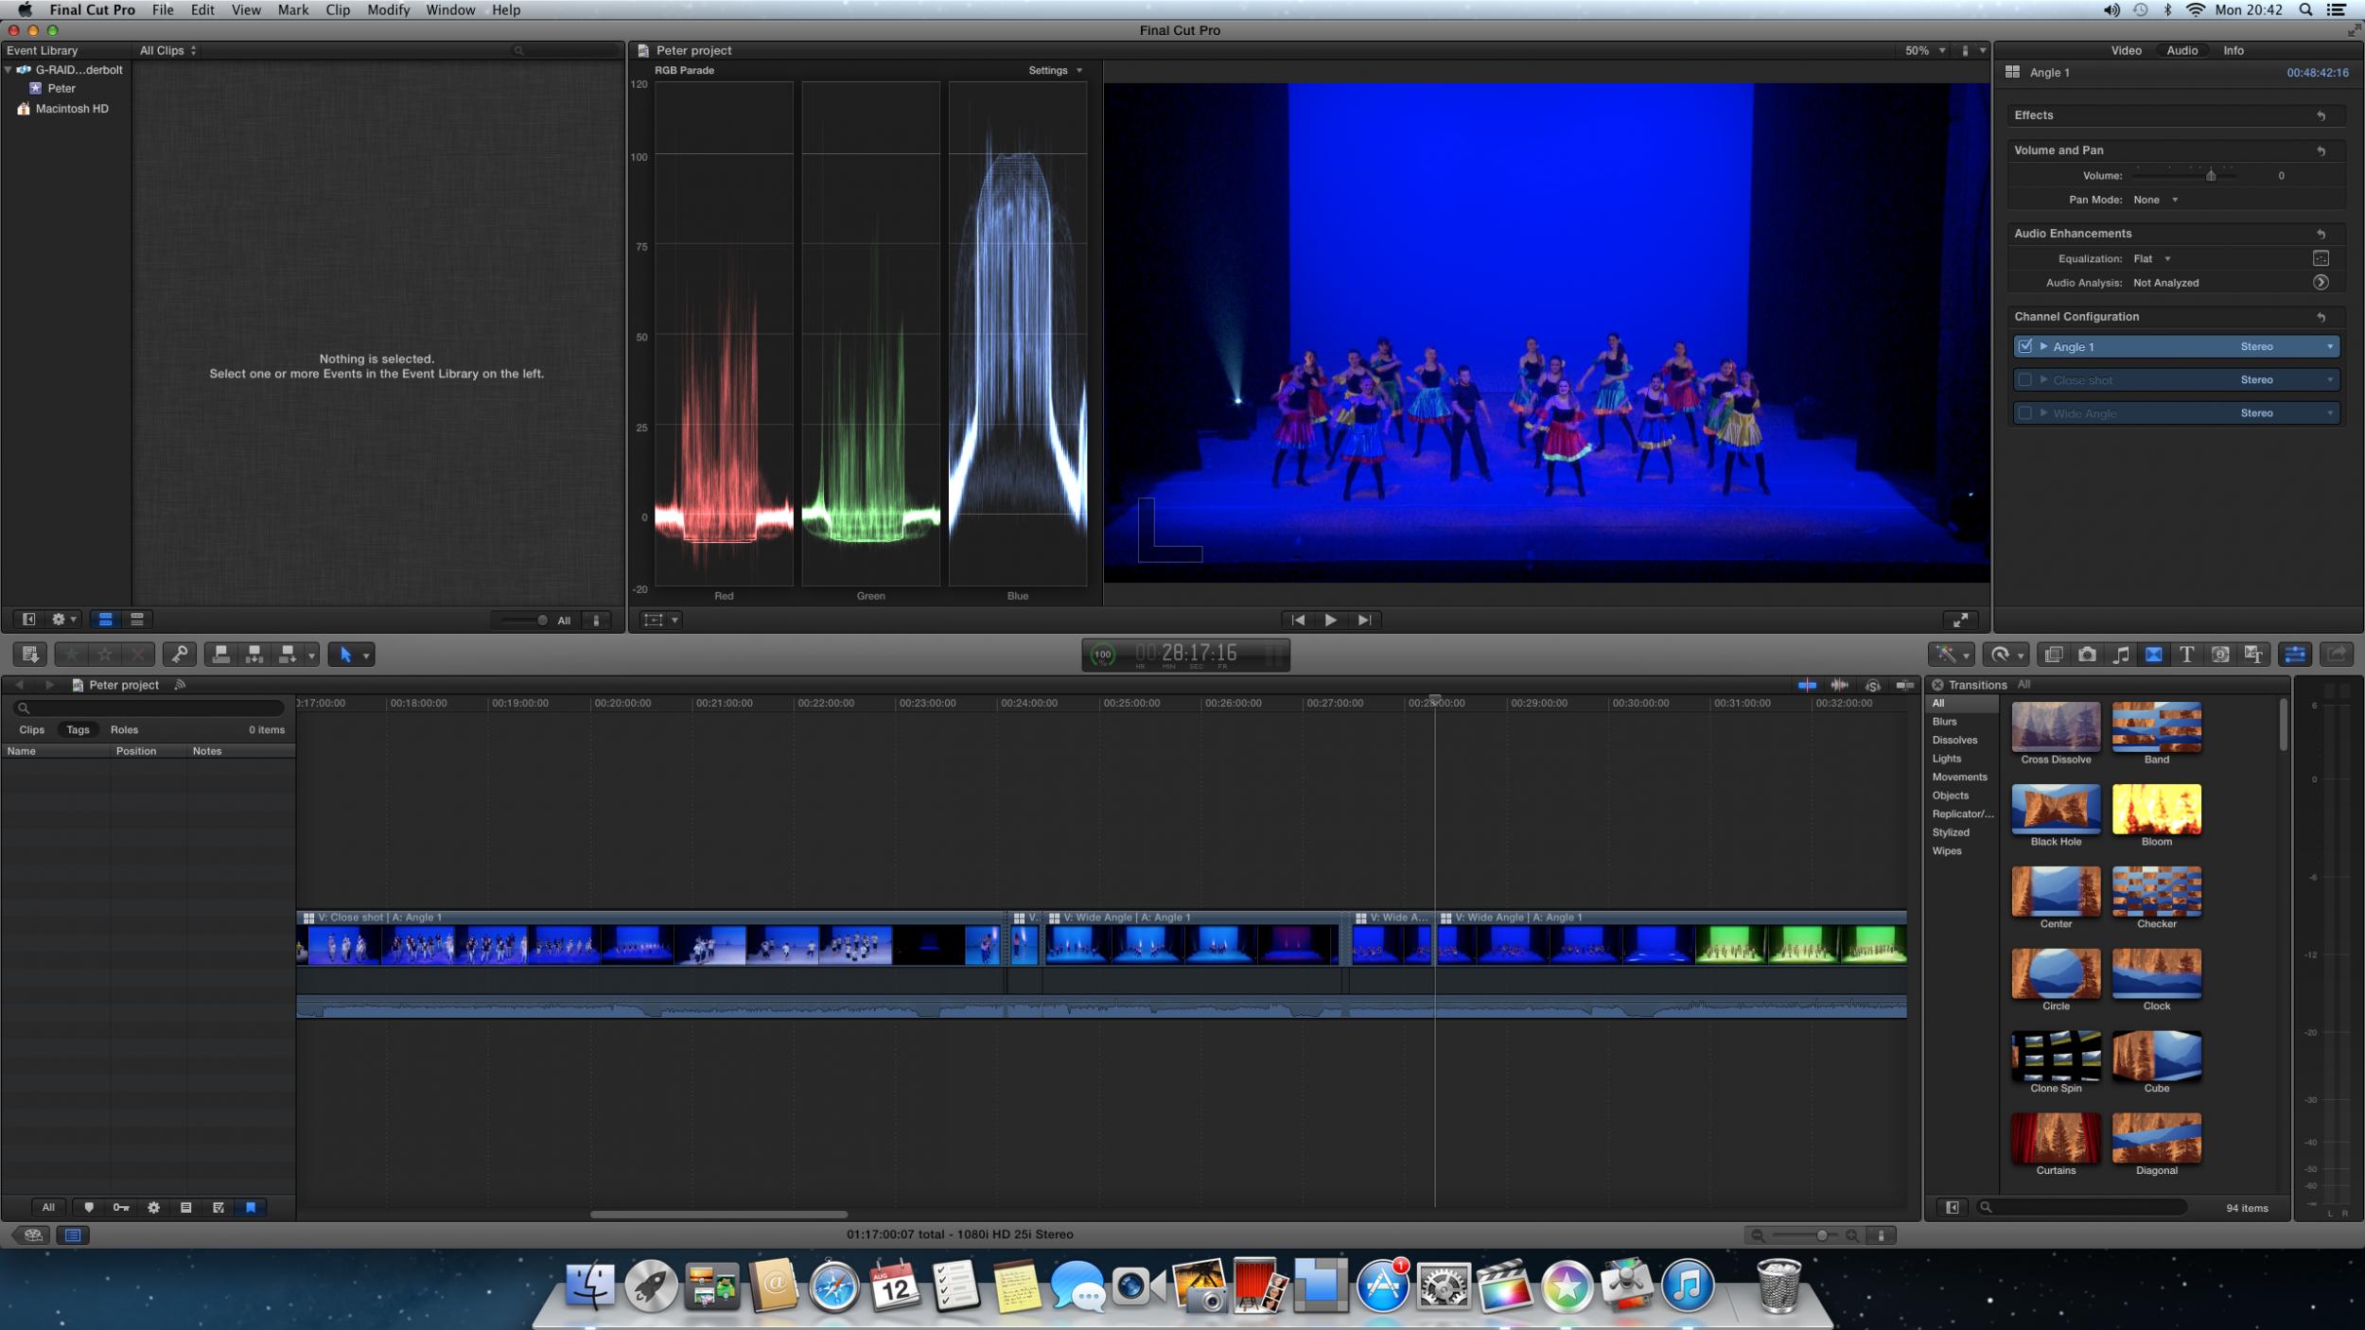Screen dimensions: 2365x1330
Task: Open the RGB Parade Settings dropdown
Action: pyautogui.click(x=1056, y=70)
